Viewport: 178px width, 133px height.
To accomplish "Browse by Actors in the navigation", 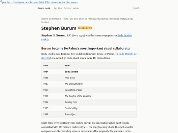I will coord(76,8).
